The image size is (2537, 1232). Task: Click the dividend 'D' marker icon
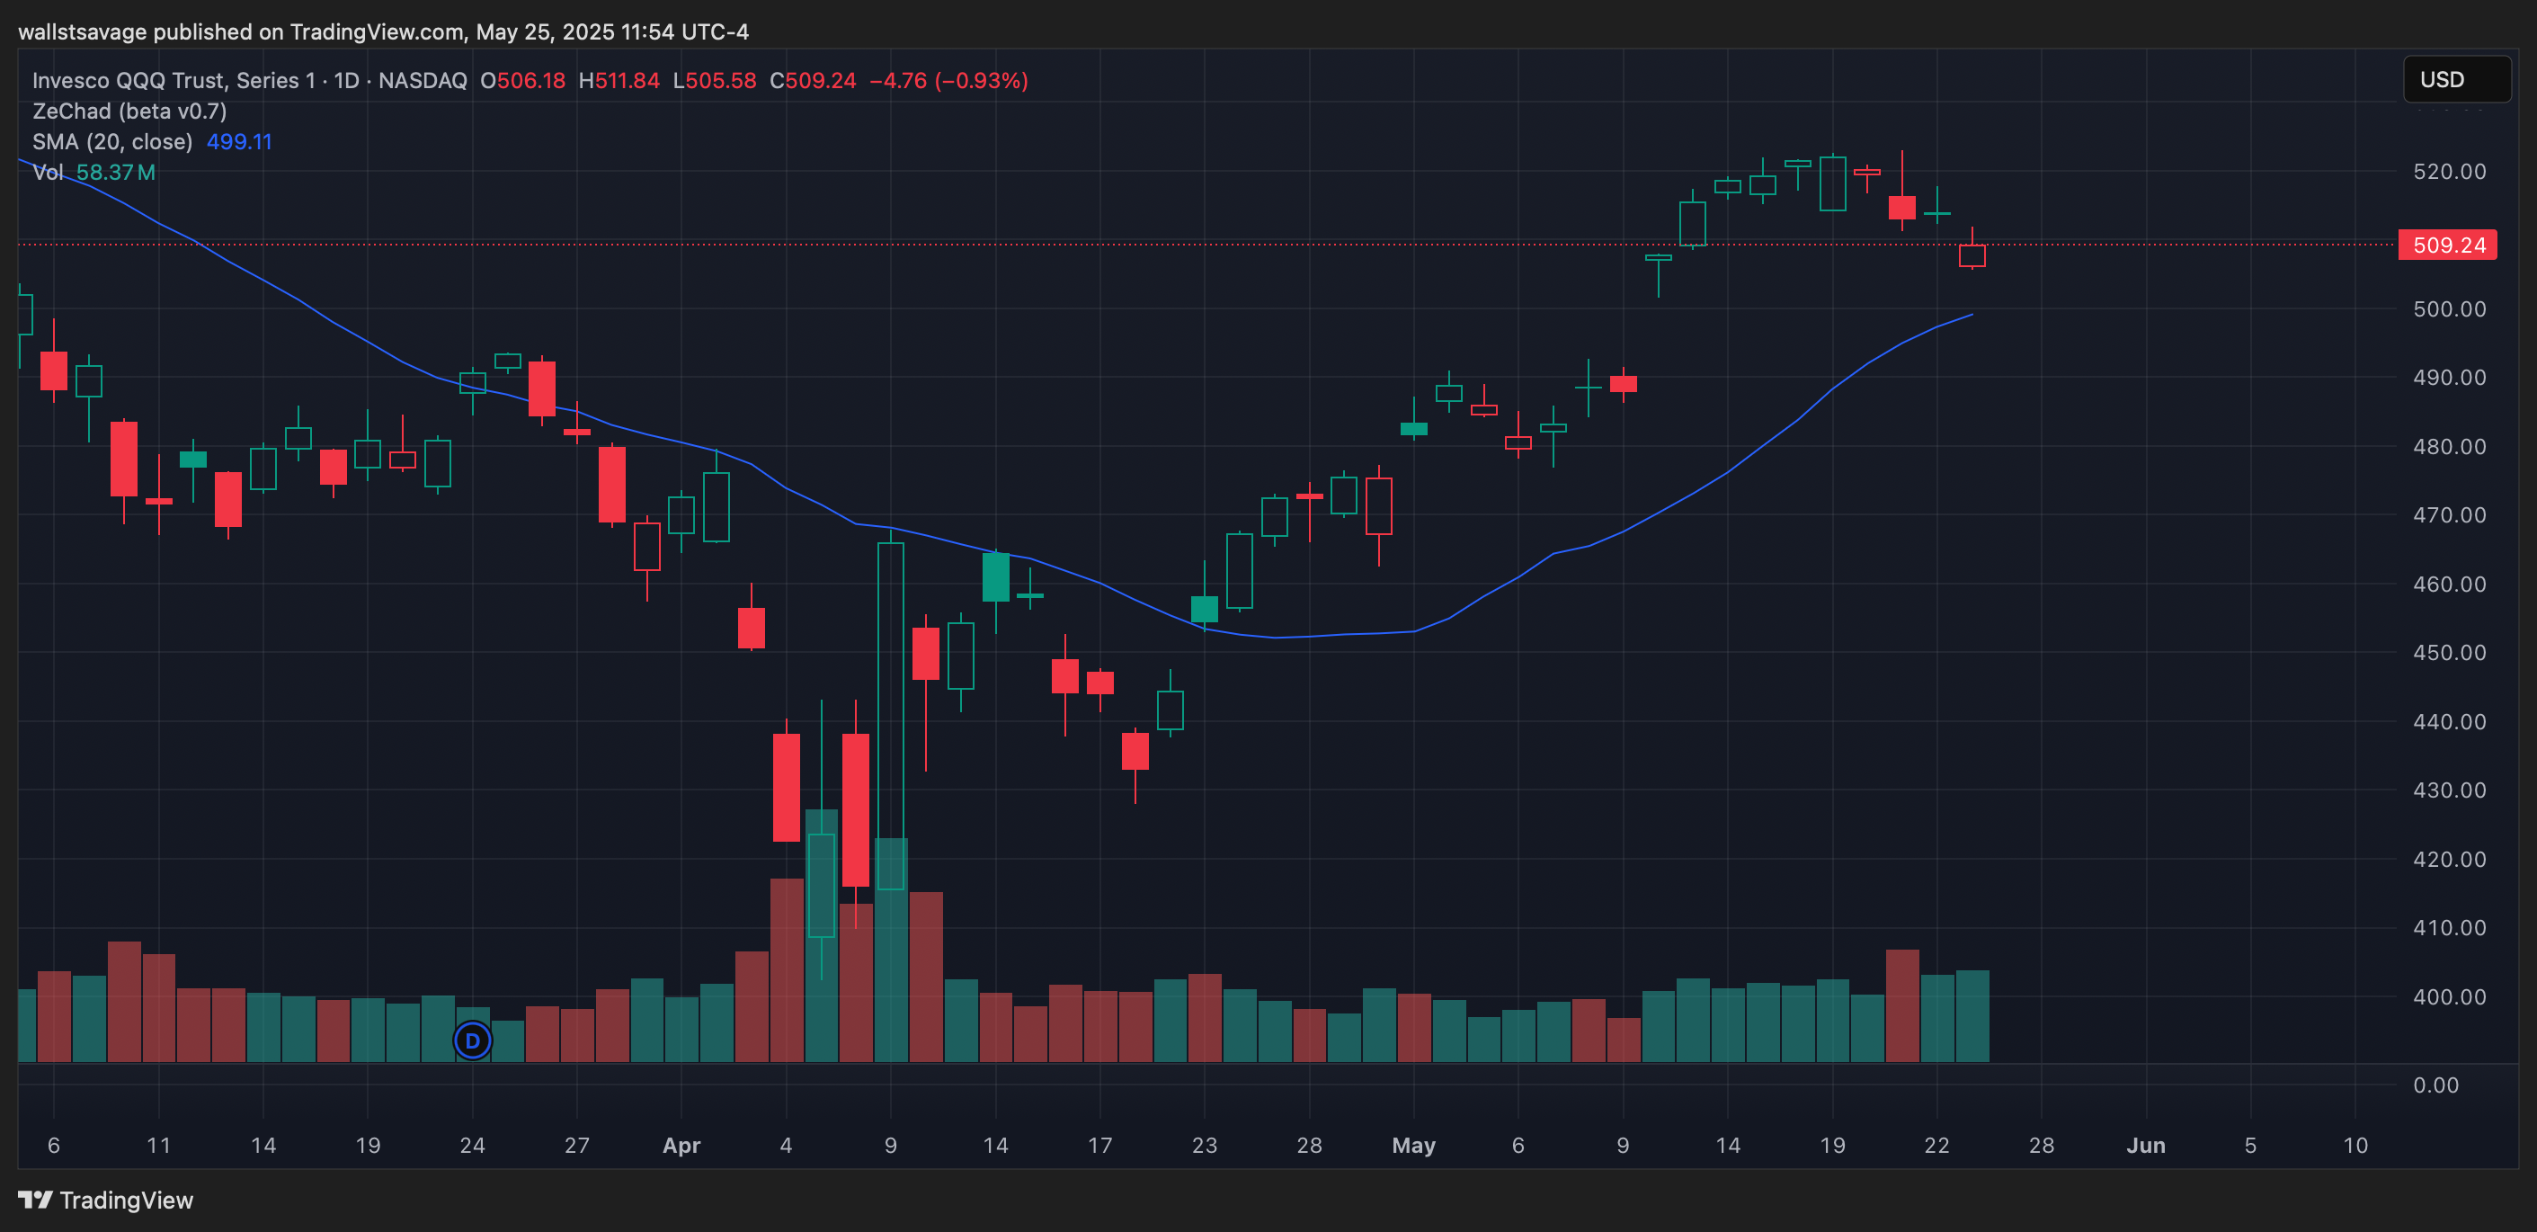click(x=473, y=1040)
